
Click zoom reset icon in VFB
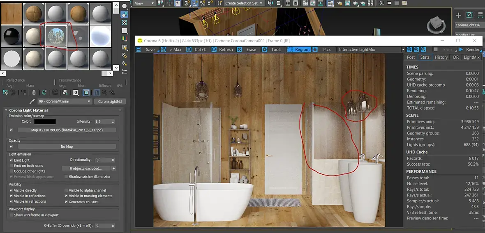(x=423, y=49)
